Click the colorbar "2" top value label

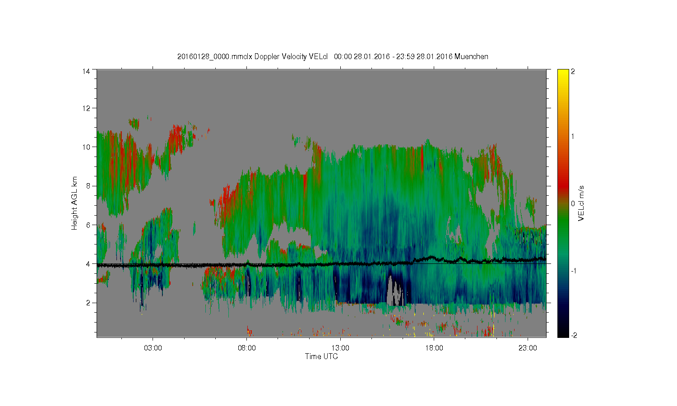(573, 71)
